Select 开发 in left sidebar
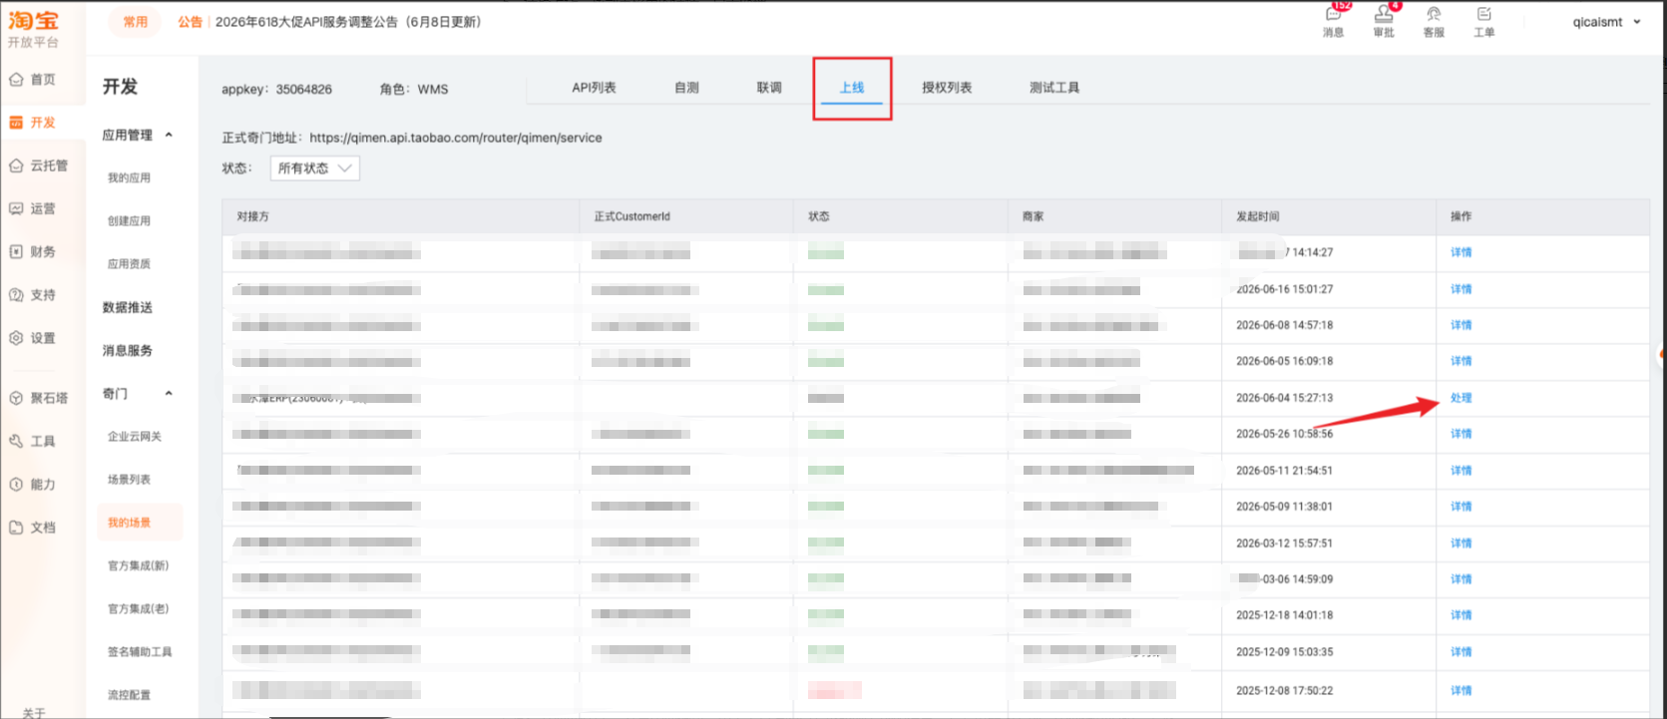Screen dimensions: 1667x719 [x=33, y=123]
